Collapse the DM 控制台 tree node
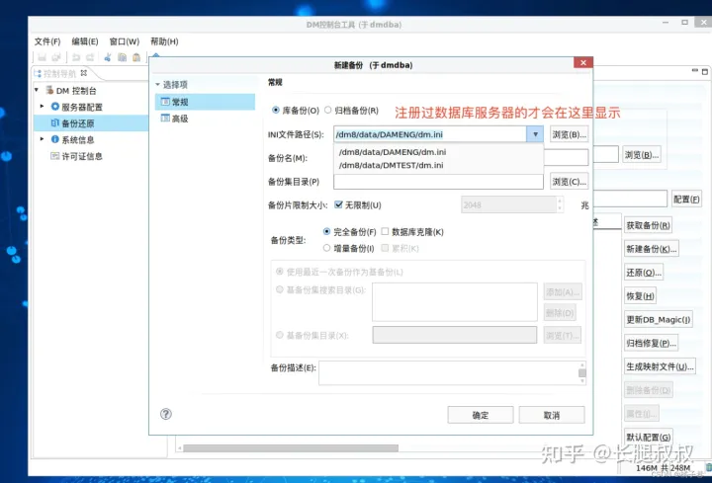The image size is (712, 483). pos(37,90)
